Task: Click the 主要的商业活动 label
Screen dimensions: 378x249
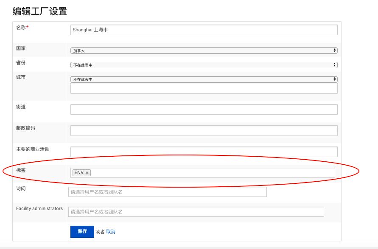Action: tap(33, 149)
